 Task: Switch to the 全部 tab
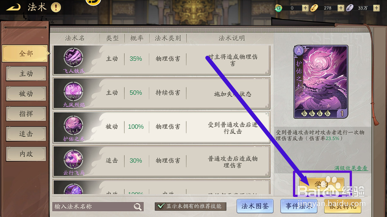coord(25,53)
